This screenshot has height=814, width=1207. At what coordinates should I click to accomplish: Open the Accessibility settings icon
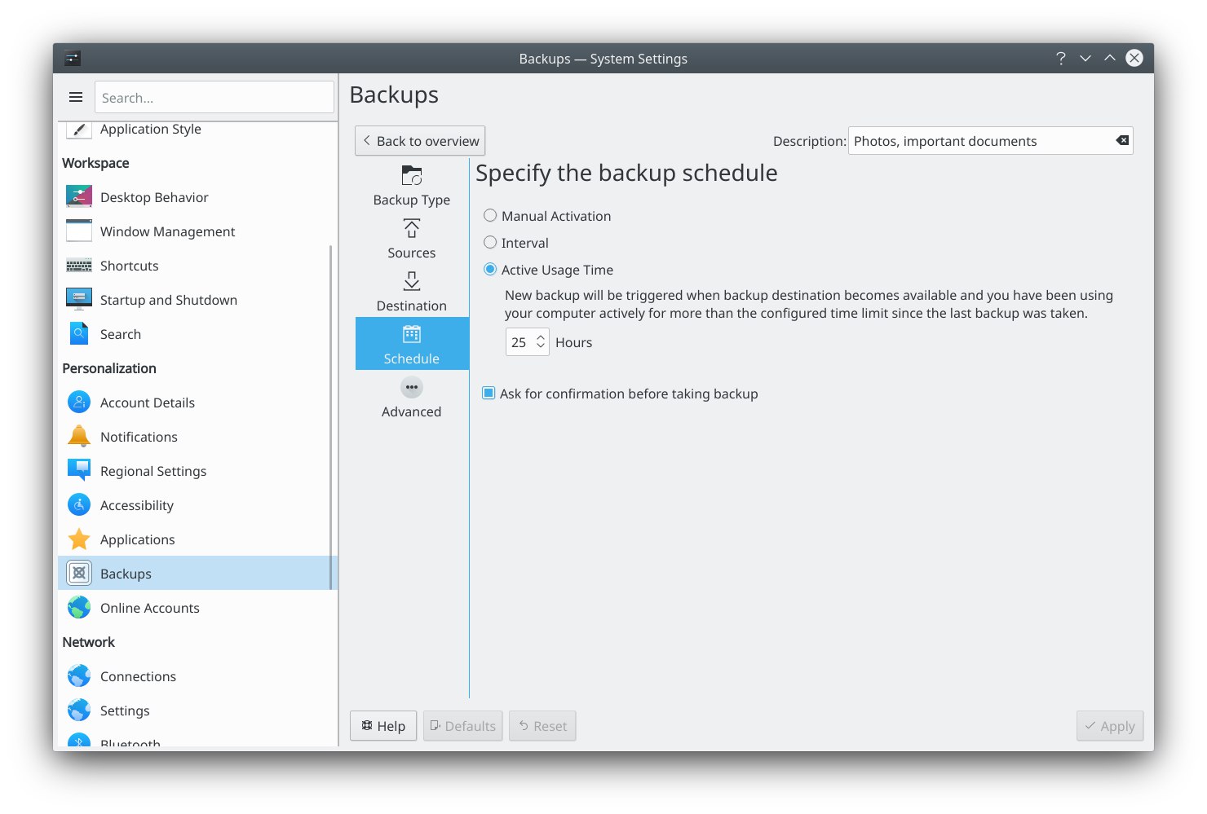tap(79, 505)
